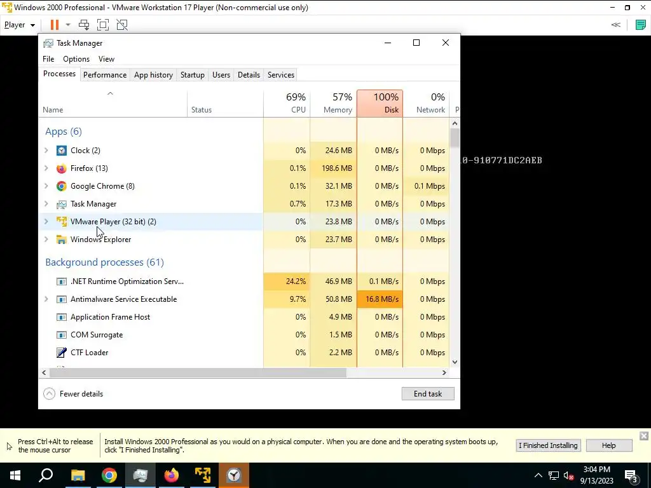Viewport: 651px width, 488px height.
Task: Expand the VMware Player (32 bit) group
Action: [x=46, y=222]
